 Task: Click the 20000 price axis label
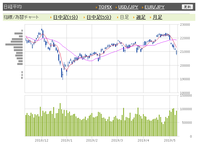tap(185, 66)
